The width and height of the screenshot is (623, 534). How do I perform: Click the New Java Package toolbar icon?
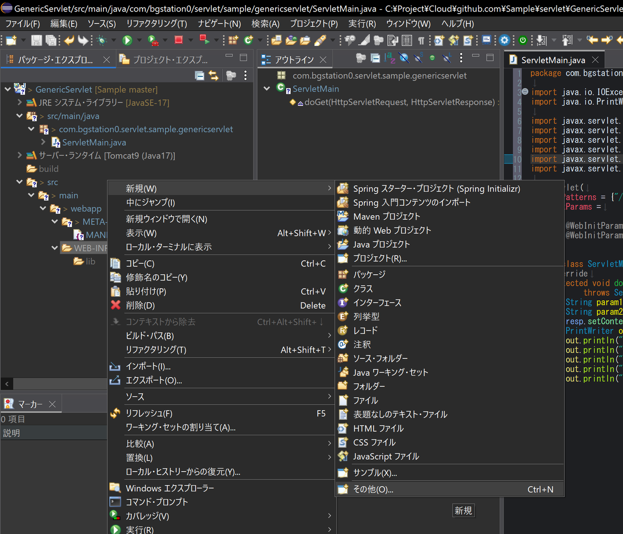(234, 40)
